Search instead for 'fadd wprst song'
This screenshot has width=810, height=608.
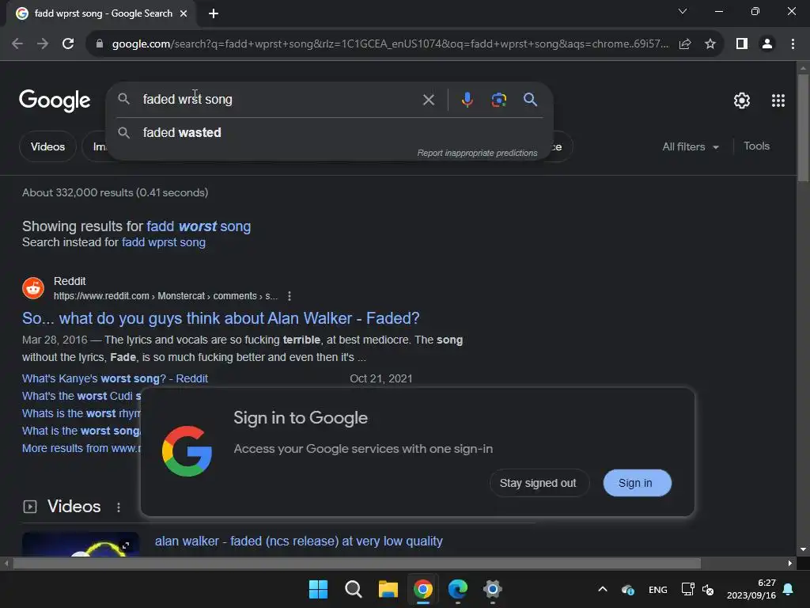coord(163,242)
